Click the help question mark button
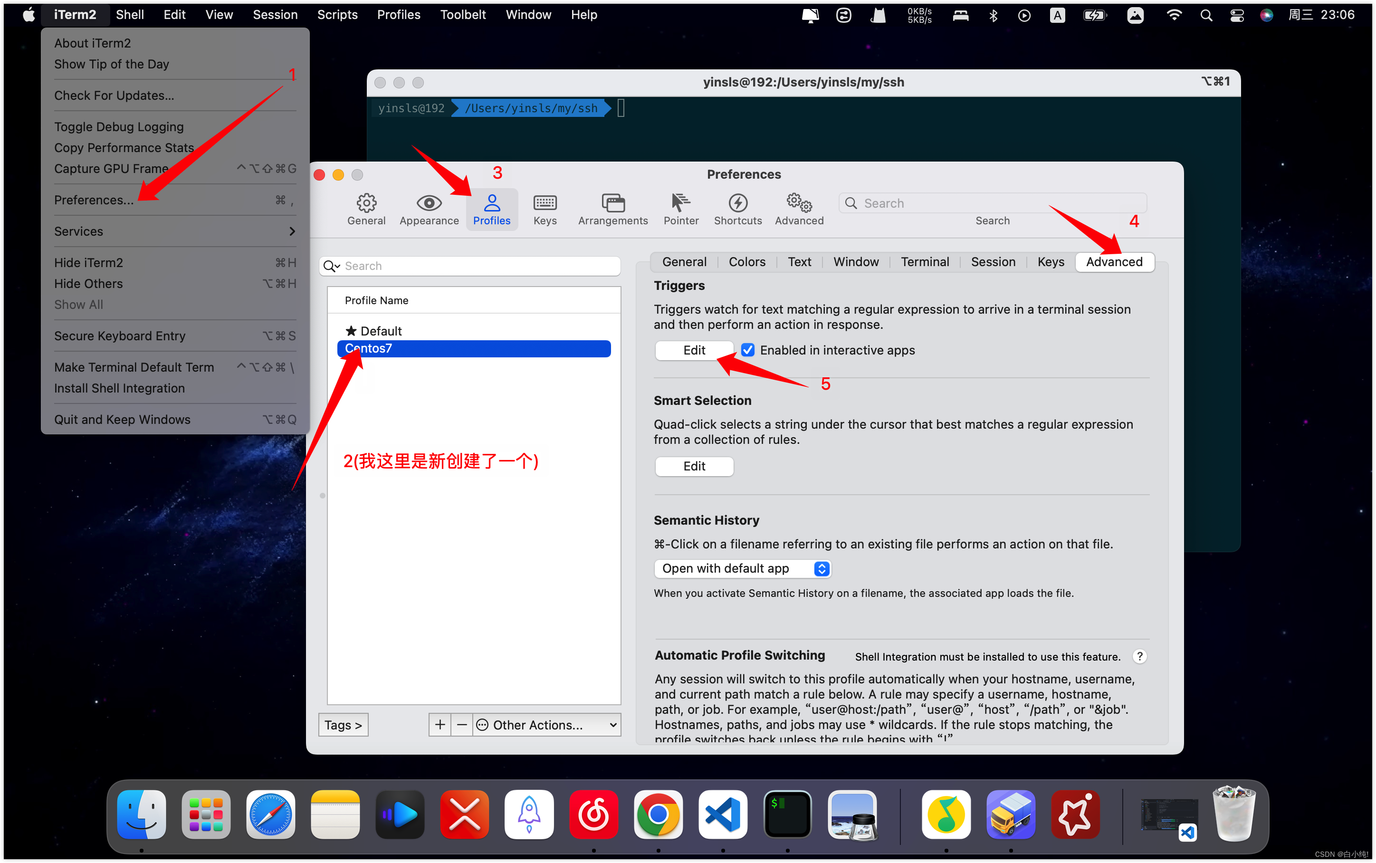The width and height of the screenshot is (1376, 863). pos(1139,656)
